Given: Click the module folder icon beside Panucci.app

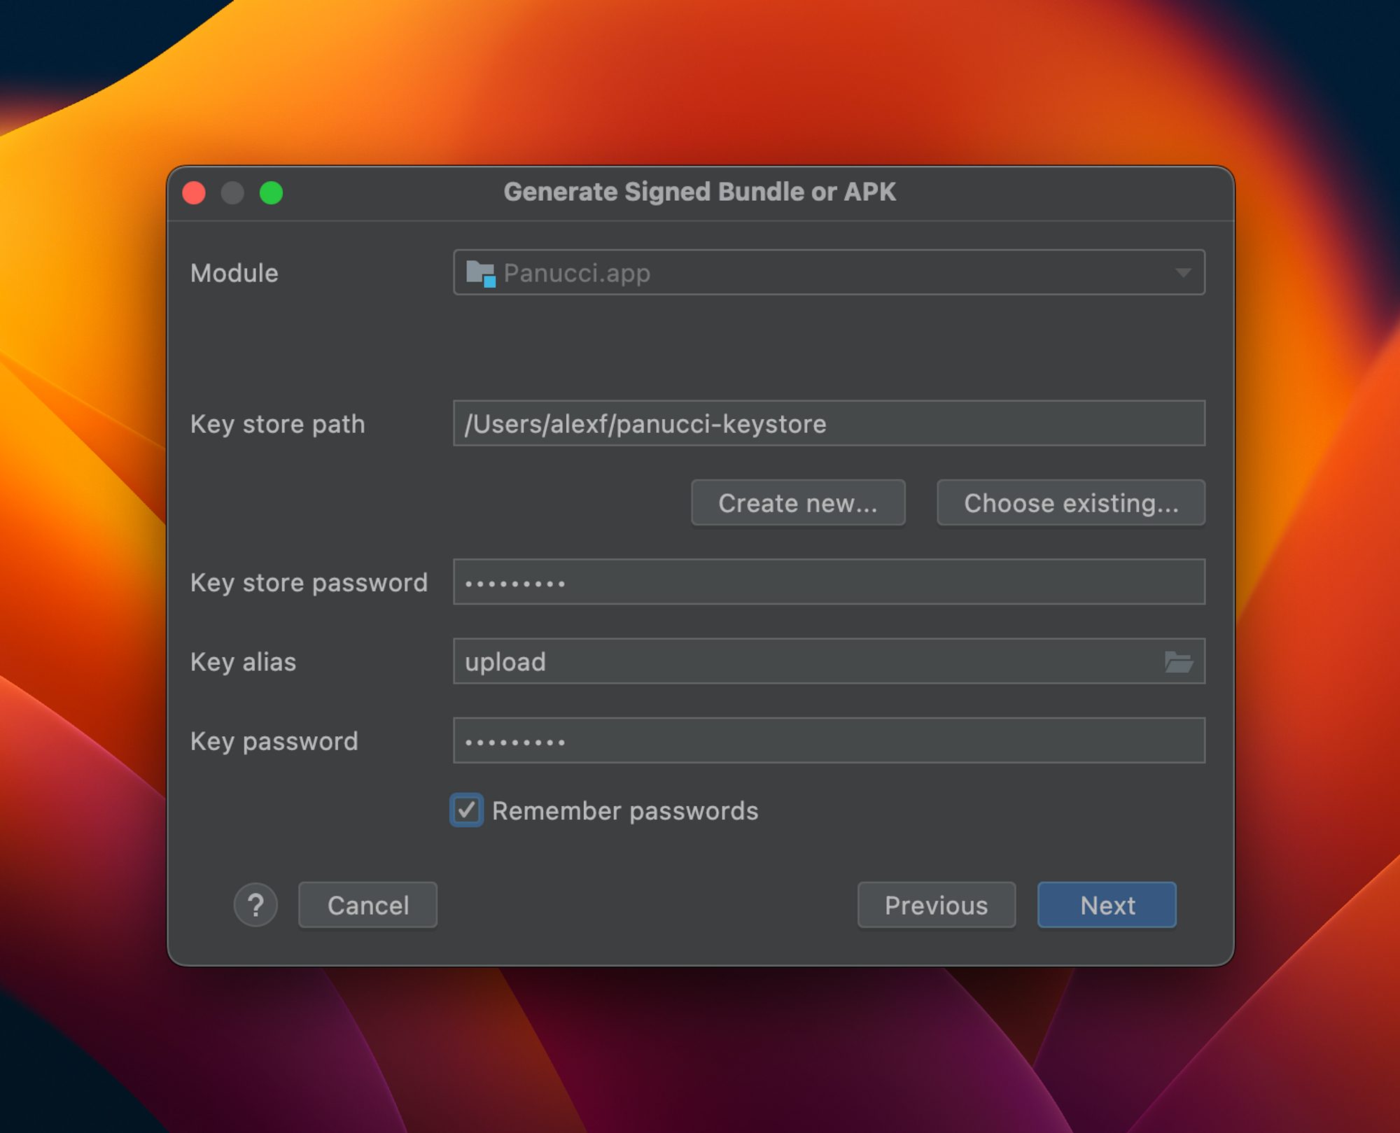Looking at the screenshot, I should click(481, 273).
